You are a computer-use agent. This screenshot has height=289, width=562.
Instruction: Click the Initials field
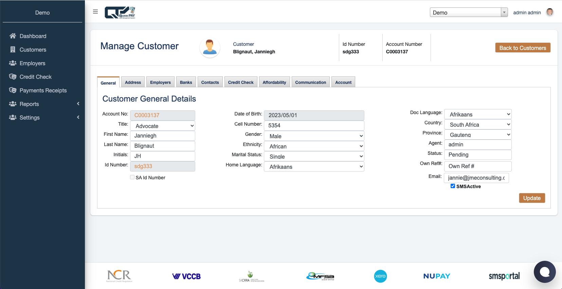pyautogui.click(x=163, y=156)
